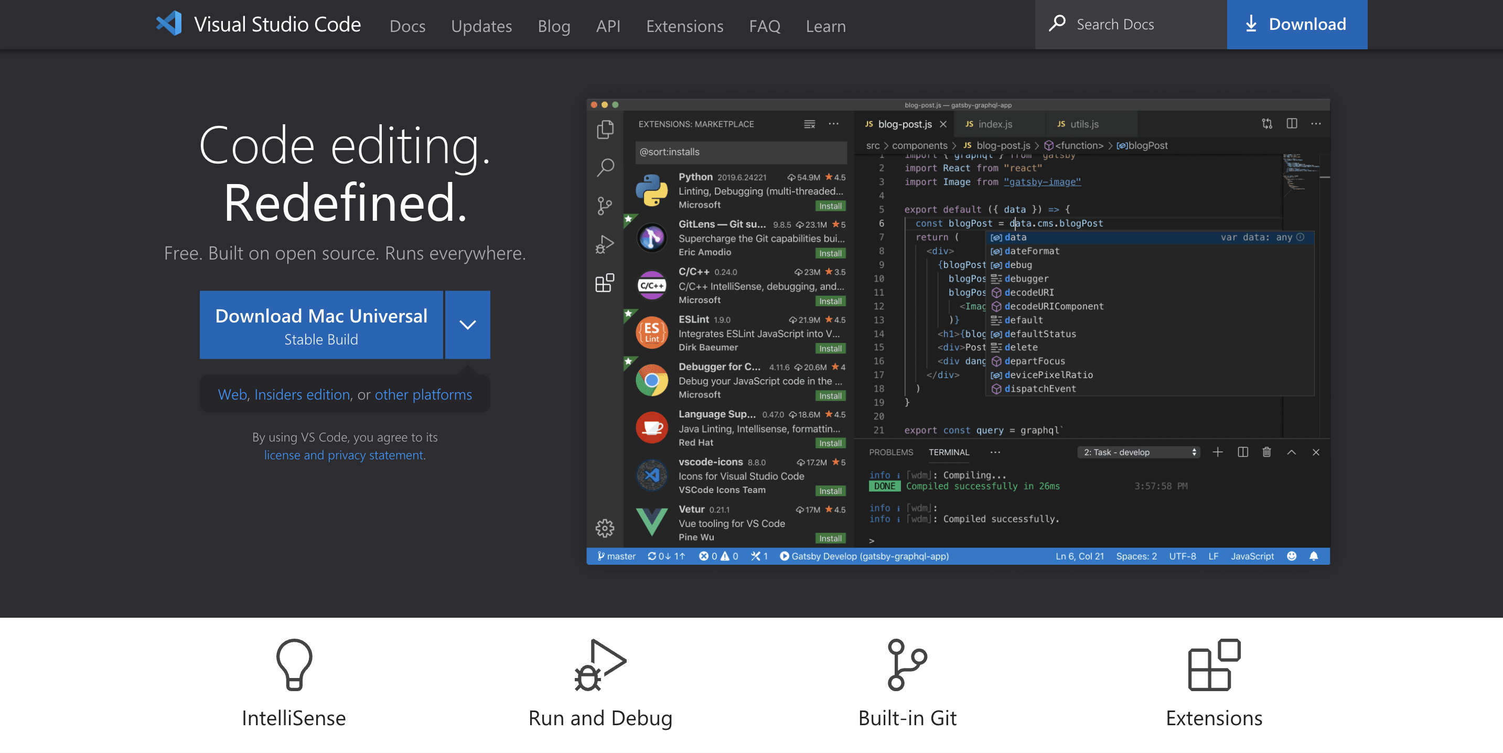
Task: Switch to the index.js editor tab
Action: click(x=995, y=124)
